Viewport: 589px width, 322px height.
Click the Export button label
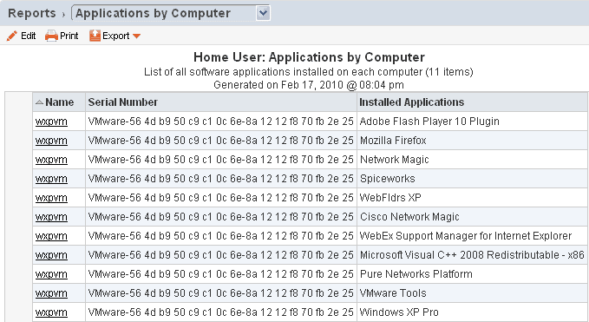pyautogui.click(x=115, y=36)
